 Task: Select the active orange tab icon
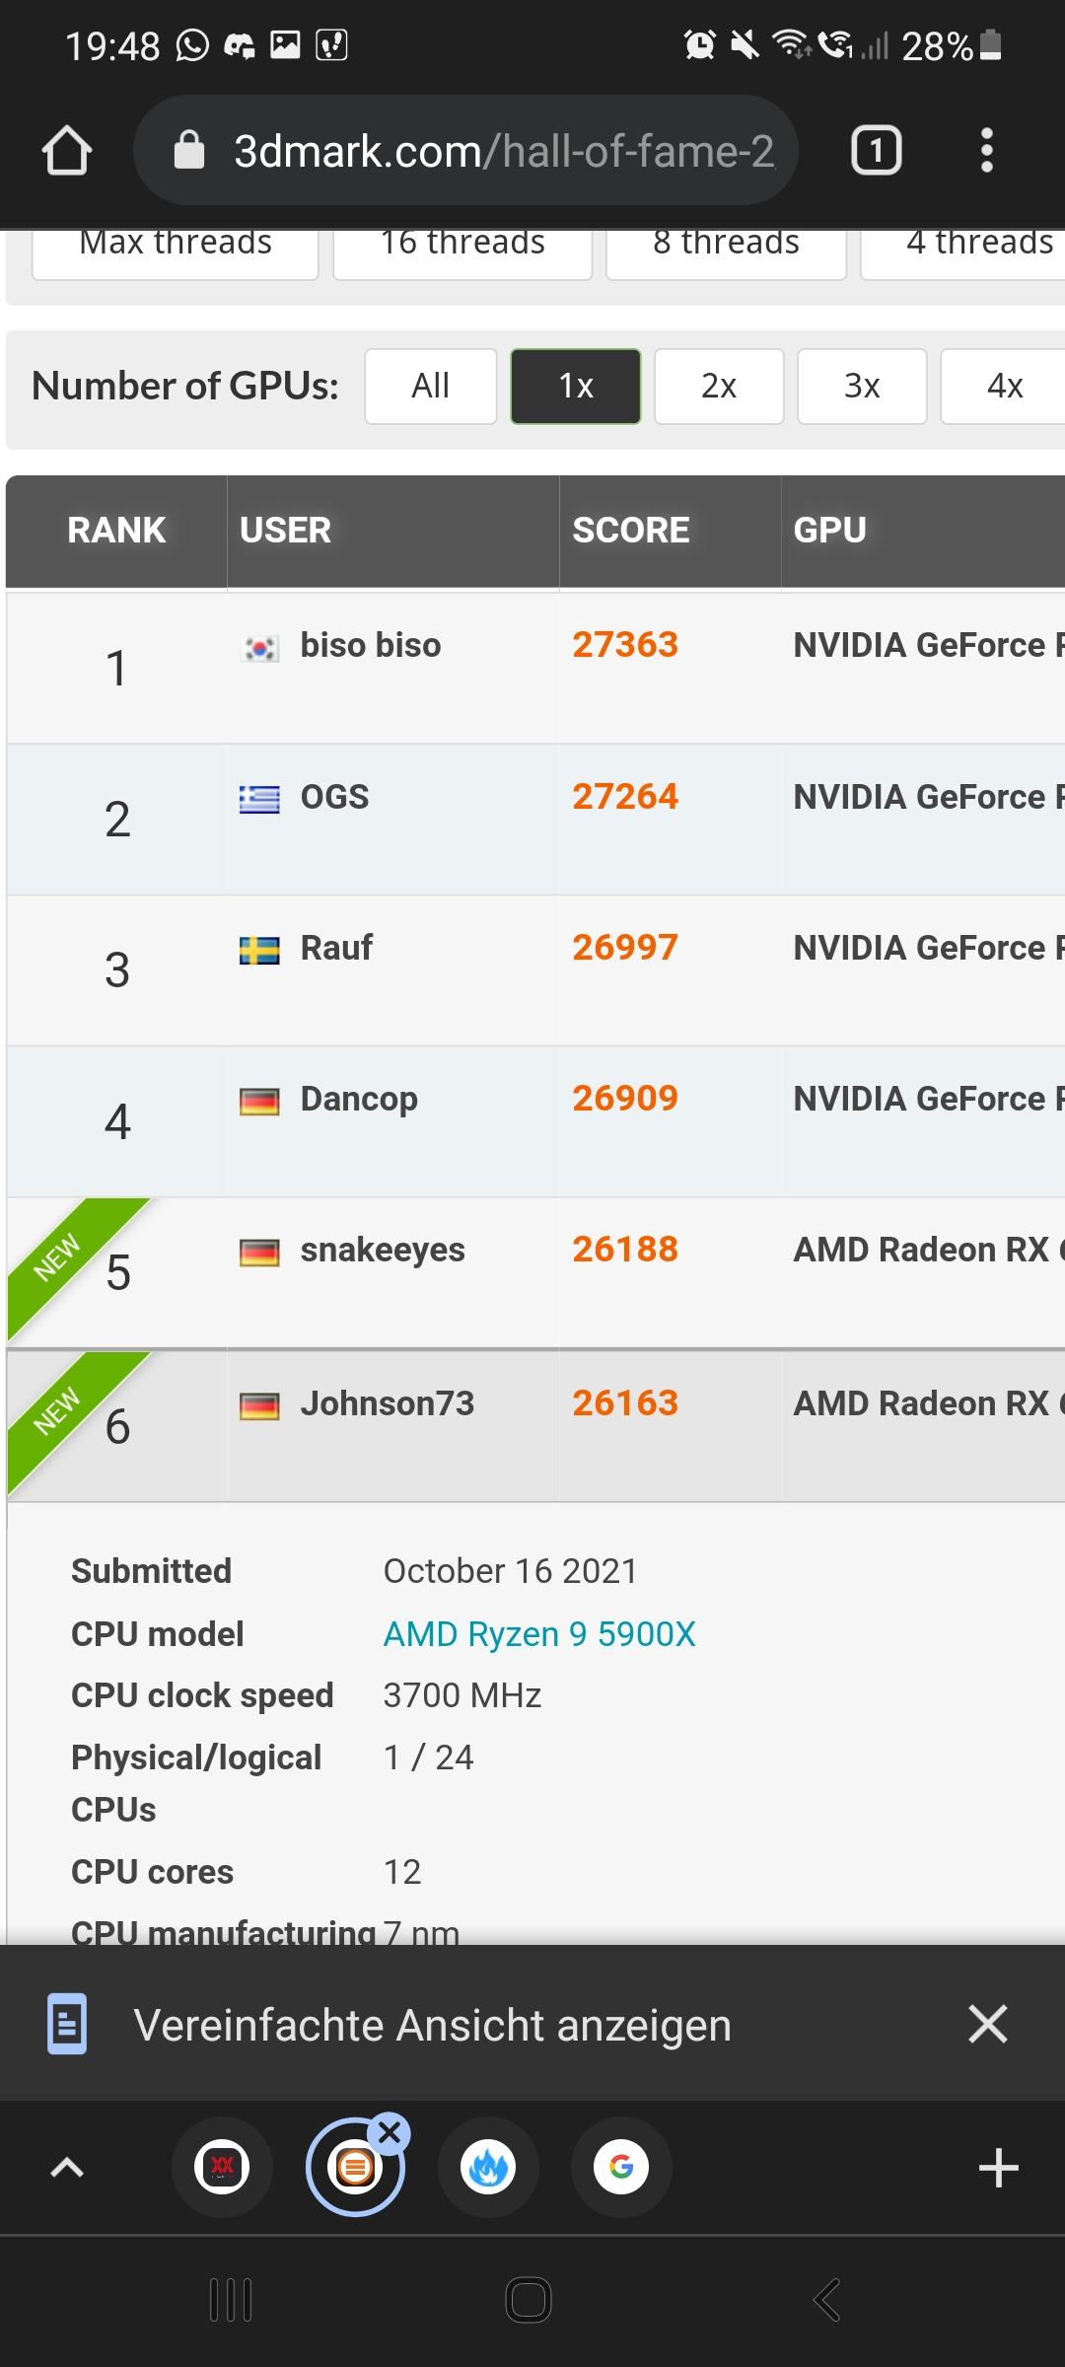tap(355, 2168)
